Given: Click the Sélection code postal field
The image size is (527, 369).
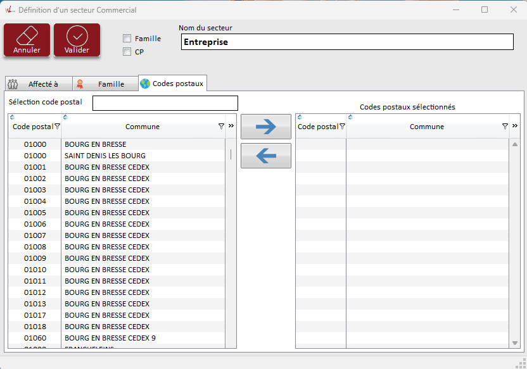Looking at the screenshot, I should tap(165, 103).
